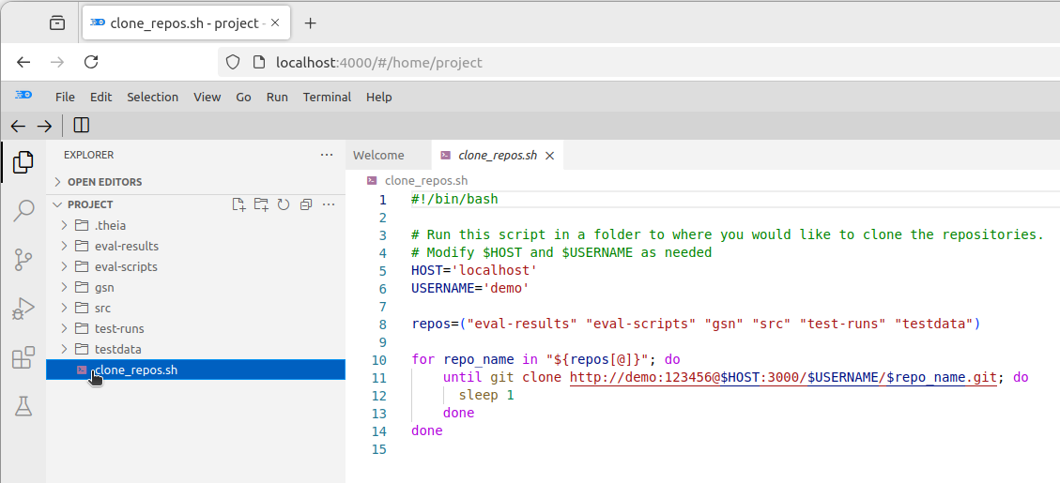Click the '#!/bin/bash' shebang line
The image size is (1060, 483).
(454, 200)
